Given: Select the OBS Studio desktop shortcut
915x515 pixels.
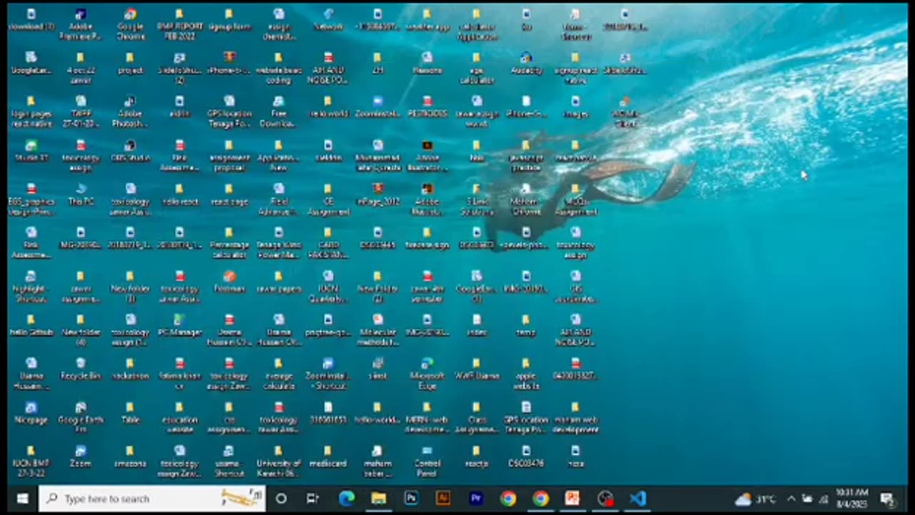Looking at the screenshot, I should (130, 151).
